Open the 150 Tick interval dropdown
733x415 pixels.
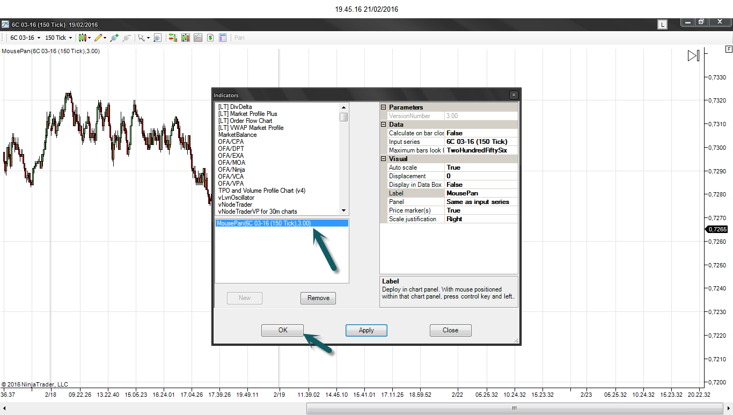point(58,38)
